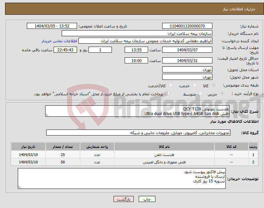This screenshot has width=264, height=208.
Task: Click the price validity date 1404/03/31
Action: click(187, 60)
